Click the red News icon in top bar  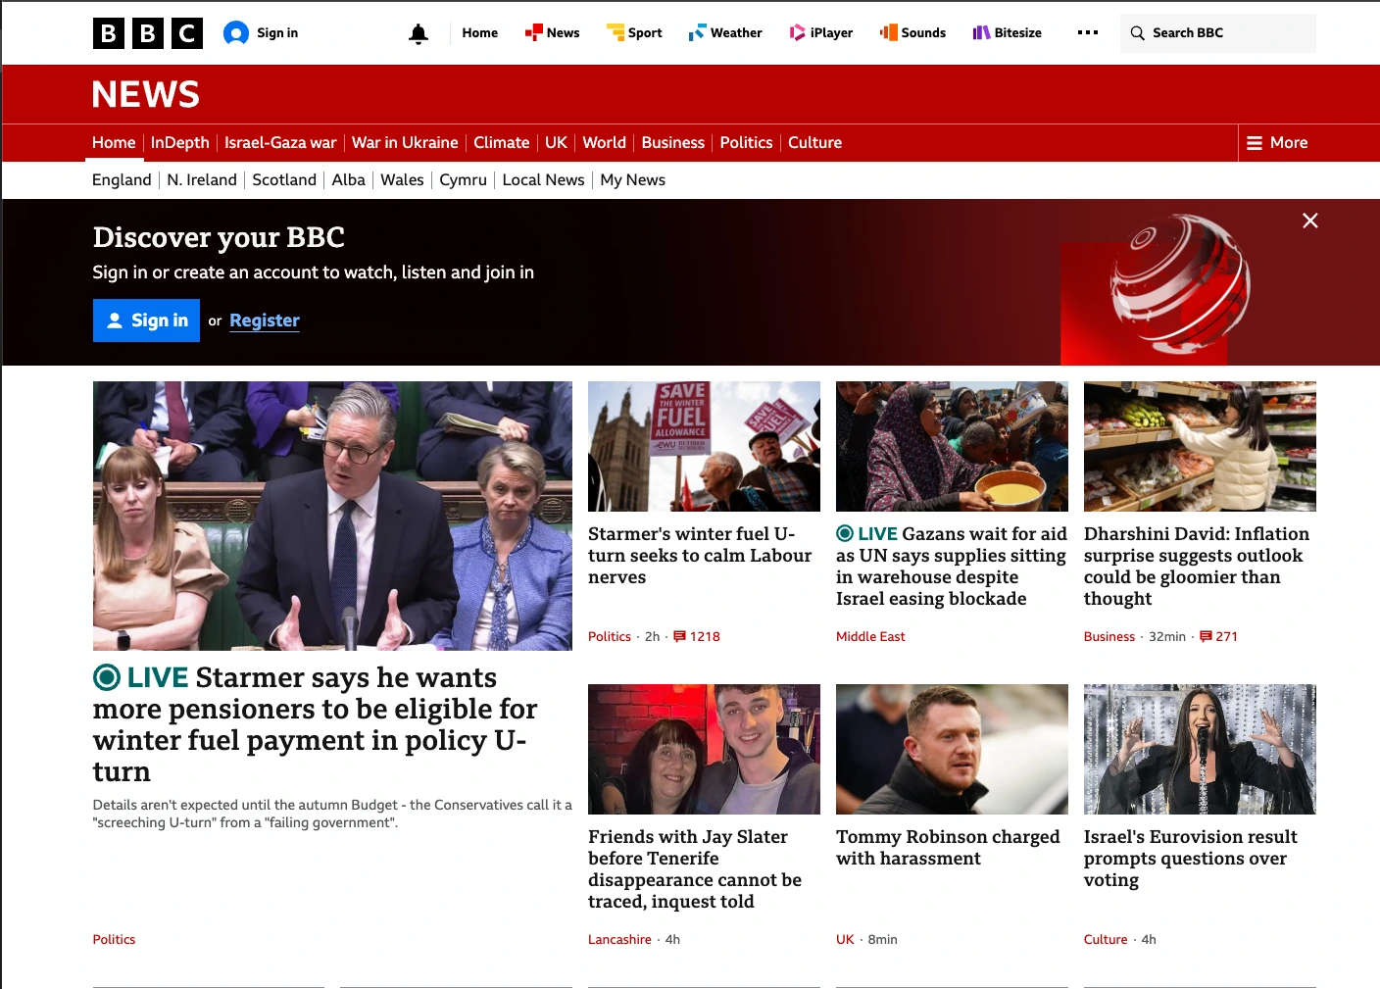[x=533, y=32]
